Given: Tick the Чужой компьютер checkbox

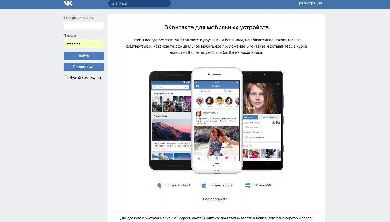Looking at the screenshot, I should (65, 77).
